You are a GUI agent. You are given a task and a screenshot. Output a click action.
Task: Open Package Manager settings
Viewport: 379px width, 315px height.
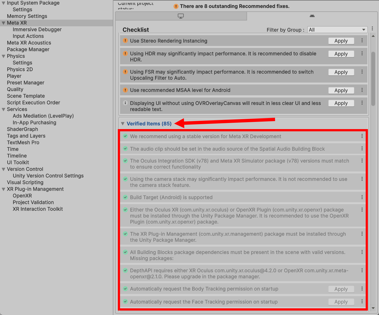click(28, 49)
